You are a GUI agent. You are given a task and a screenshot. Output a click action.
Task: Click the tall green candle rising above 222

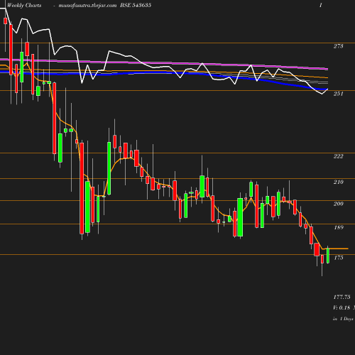109,168
